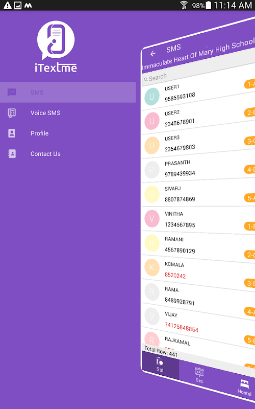Select contact name USER1
Viewport: 255px width, 409px height.
click(172, 88)
